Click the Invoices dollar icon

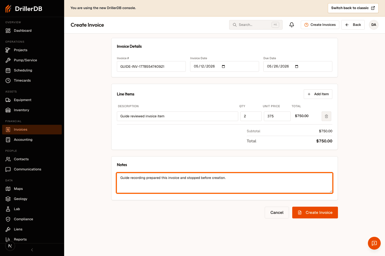8,130
